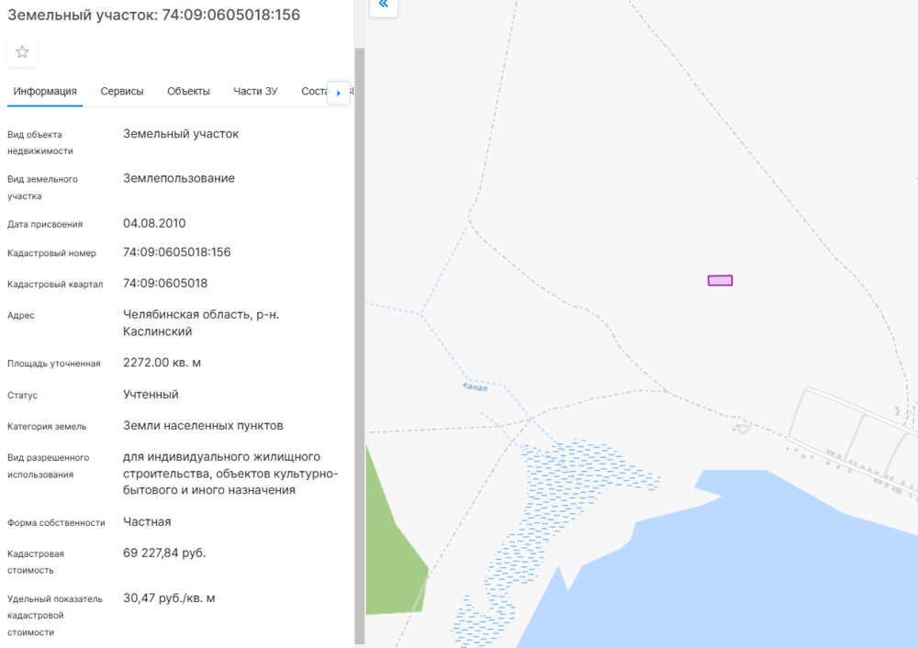Screen dimensions: 918x648
Task: Open the partially hidden Состав tab
Action: pyautogui.click(x=314, y=91)
